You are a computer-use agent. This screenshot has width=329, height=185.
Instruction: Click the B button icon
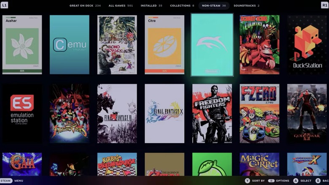(318, 181)
